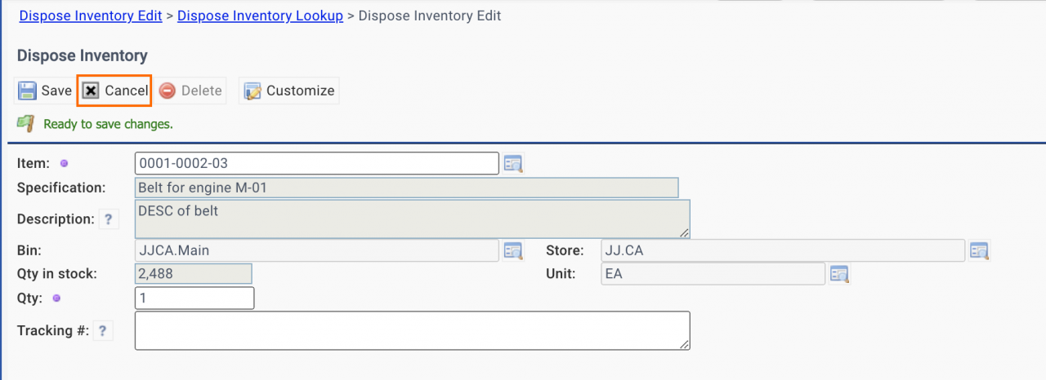Click the Customize button label
This screenshot has width=1046, height=380.
[301, 91]
